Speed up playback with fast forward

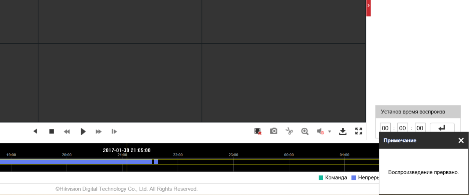point(99,131)
